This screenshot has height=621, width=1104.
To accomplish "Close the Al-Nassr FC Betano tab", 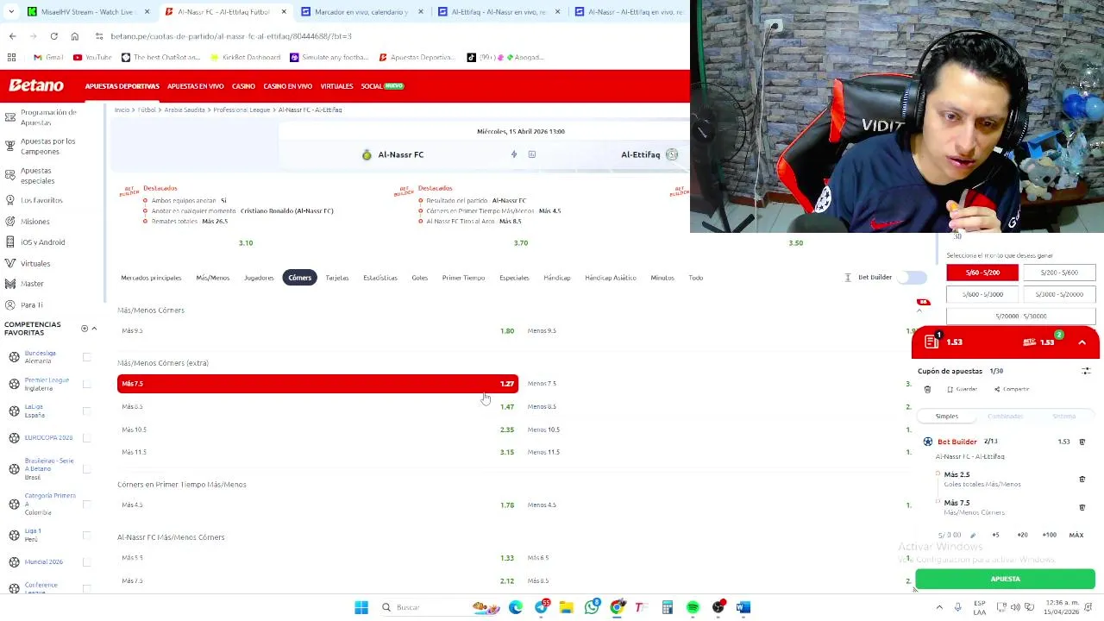I will pos(284,12).
